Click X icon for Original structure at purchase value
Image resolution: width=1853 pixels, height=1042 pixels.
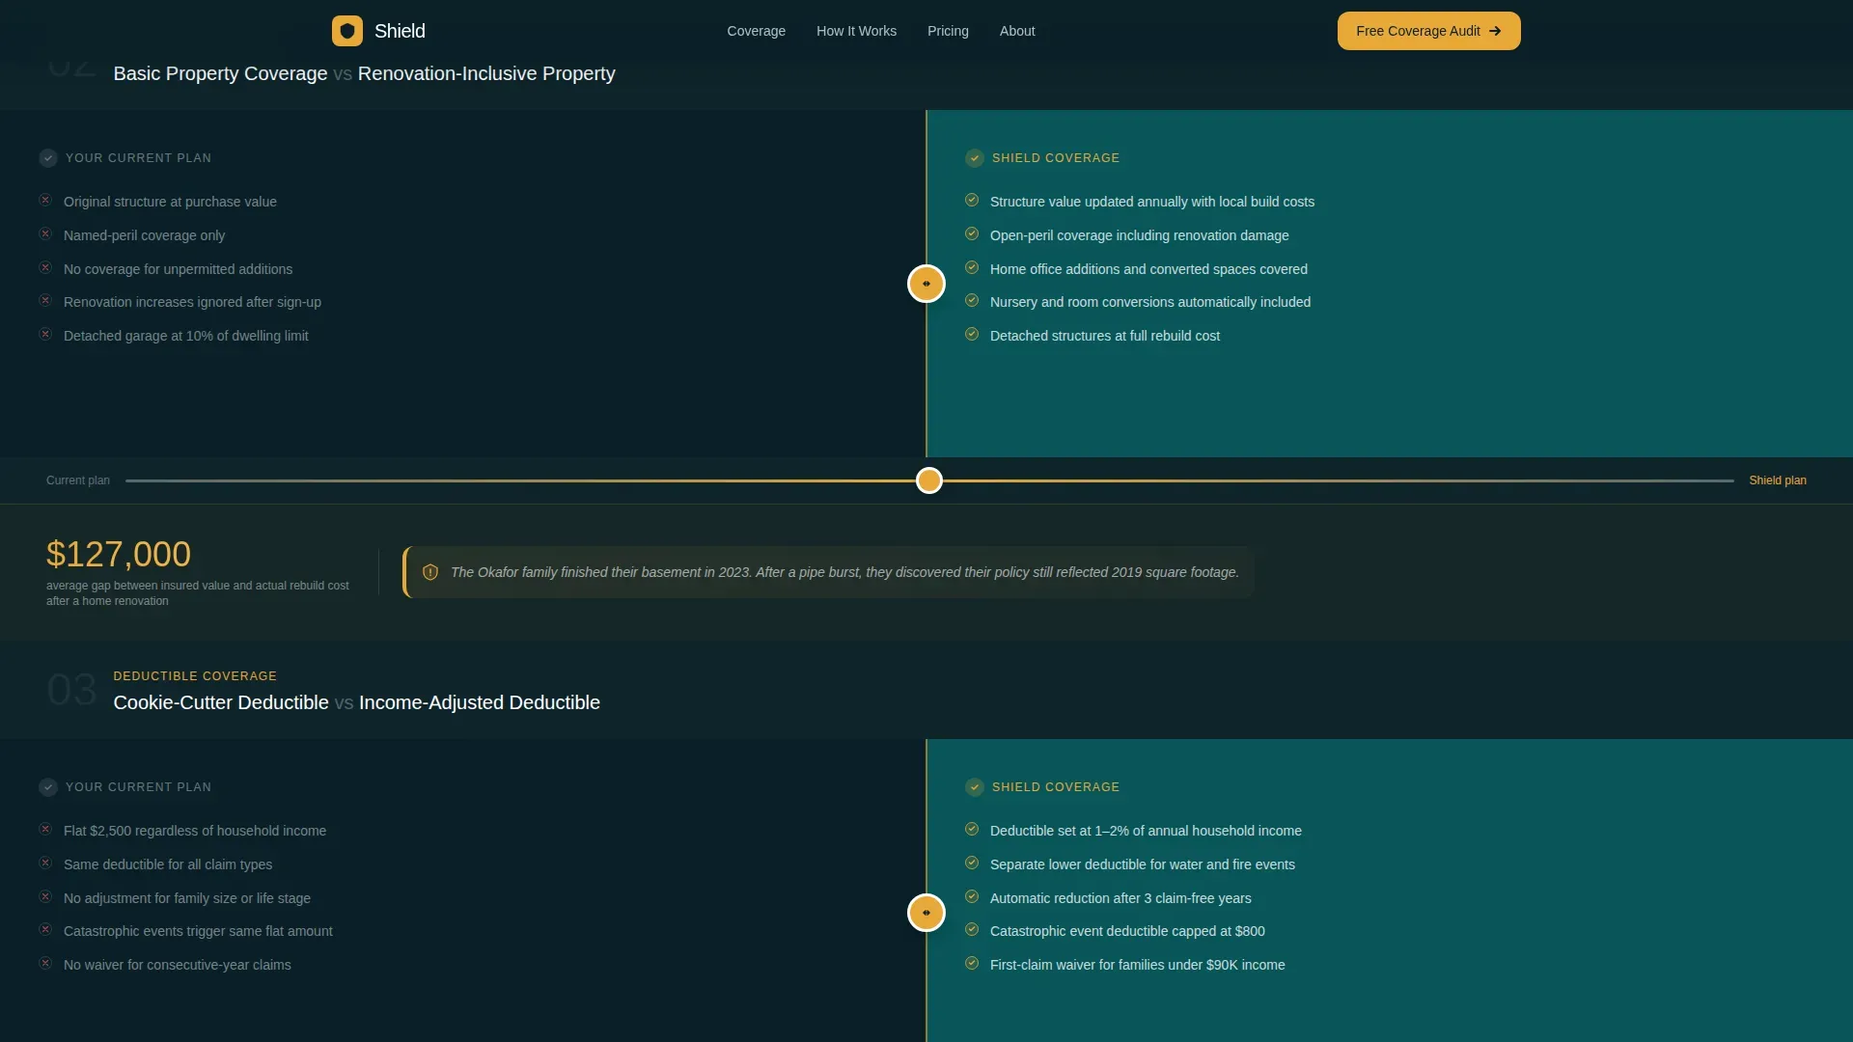[45, 201]
